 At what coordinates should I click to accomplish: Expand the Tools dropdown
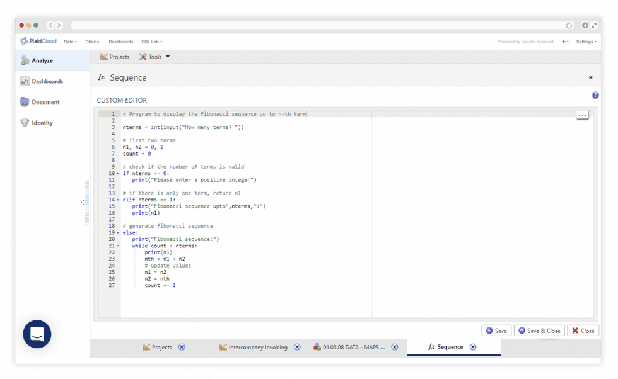[154, 57]
